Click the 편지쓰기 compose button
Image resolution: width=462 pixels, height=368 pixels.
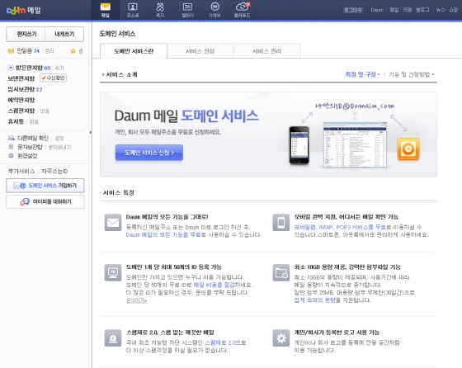26,34
